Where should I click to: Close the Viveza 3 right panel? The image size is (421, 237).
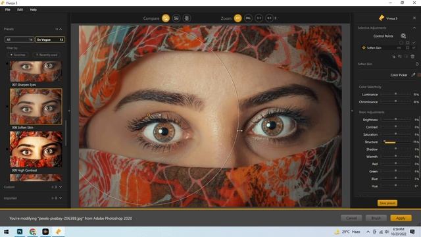coord(414,18)
